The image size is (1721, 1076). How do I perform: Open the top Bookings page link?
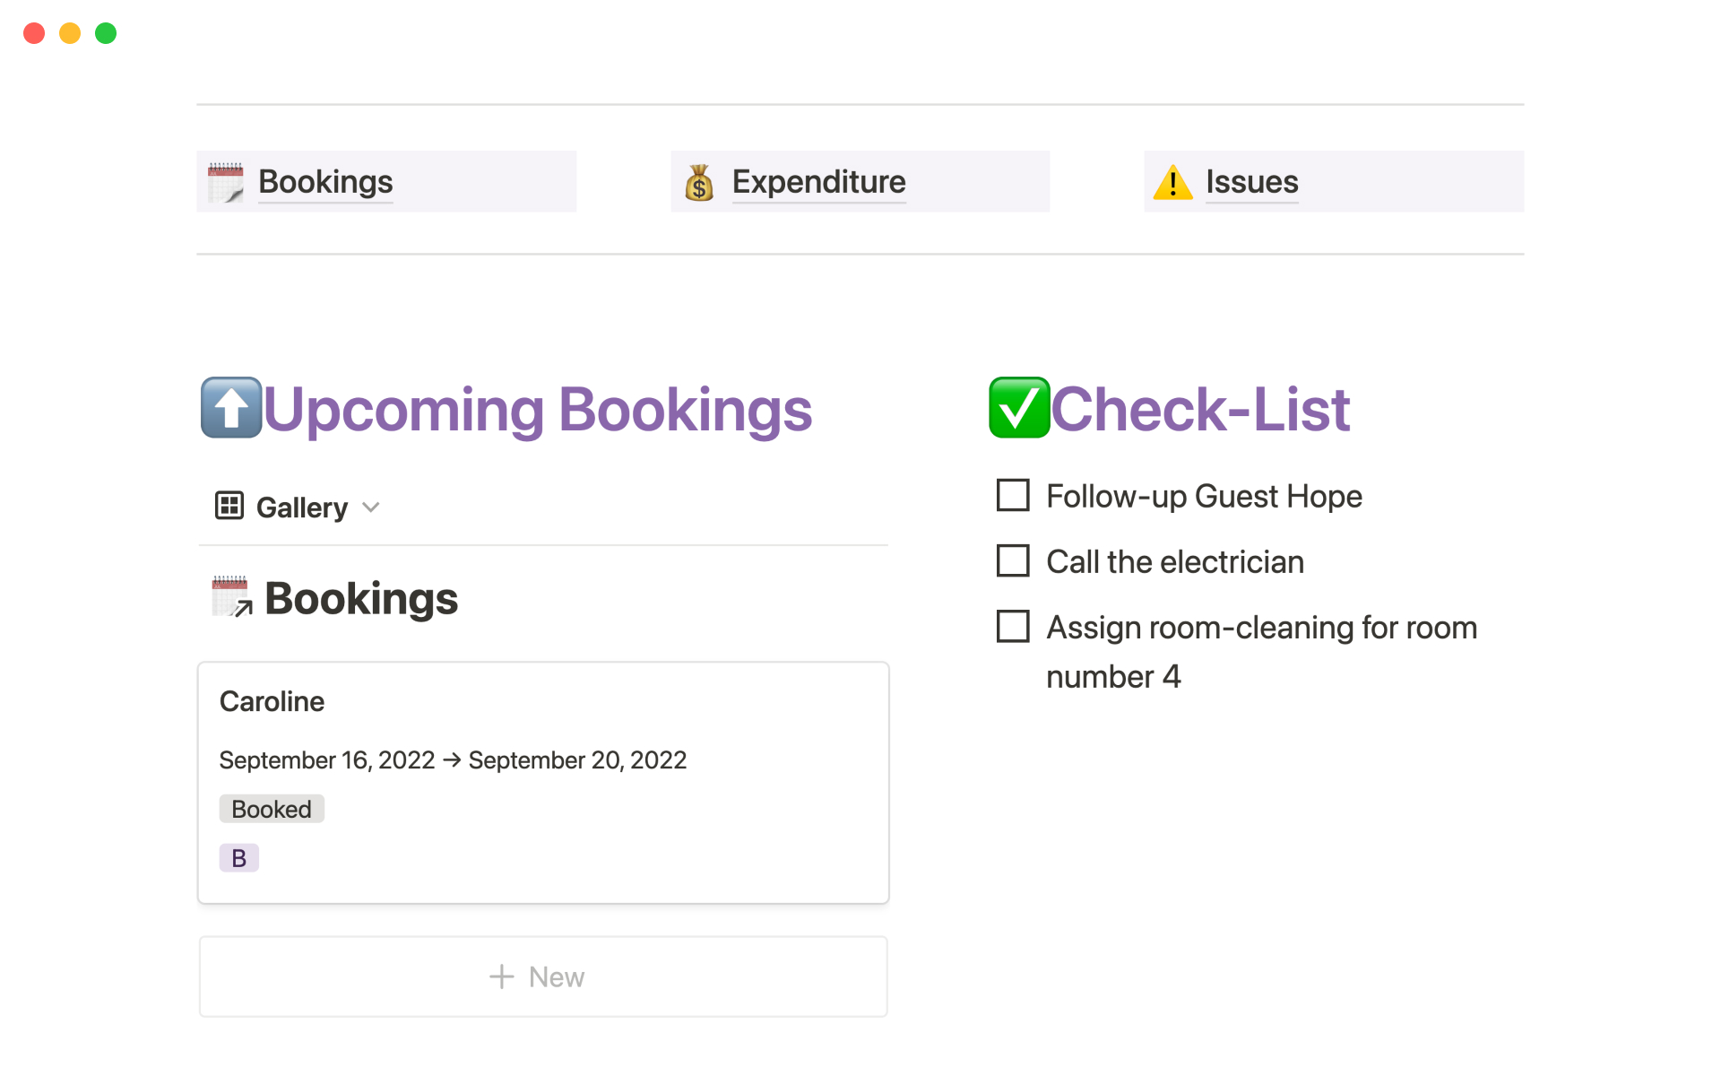(325, 182)
